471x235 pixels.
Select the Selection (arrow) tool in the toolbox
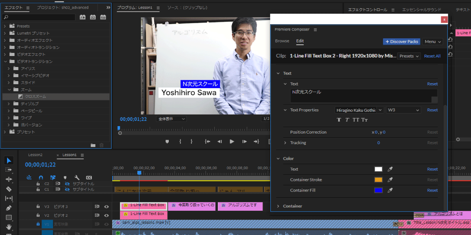pos(9,160)
